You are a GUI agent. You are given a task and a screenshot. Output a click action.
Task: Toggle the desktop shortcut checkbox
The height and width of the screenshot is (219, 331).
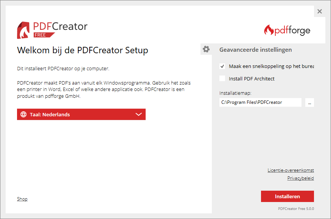[222, 66]
